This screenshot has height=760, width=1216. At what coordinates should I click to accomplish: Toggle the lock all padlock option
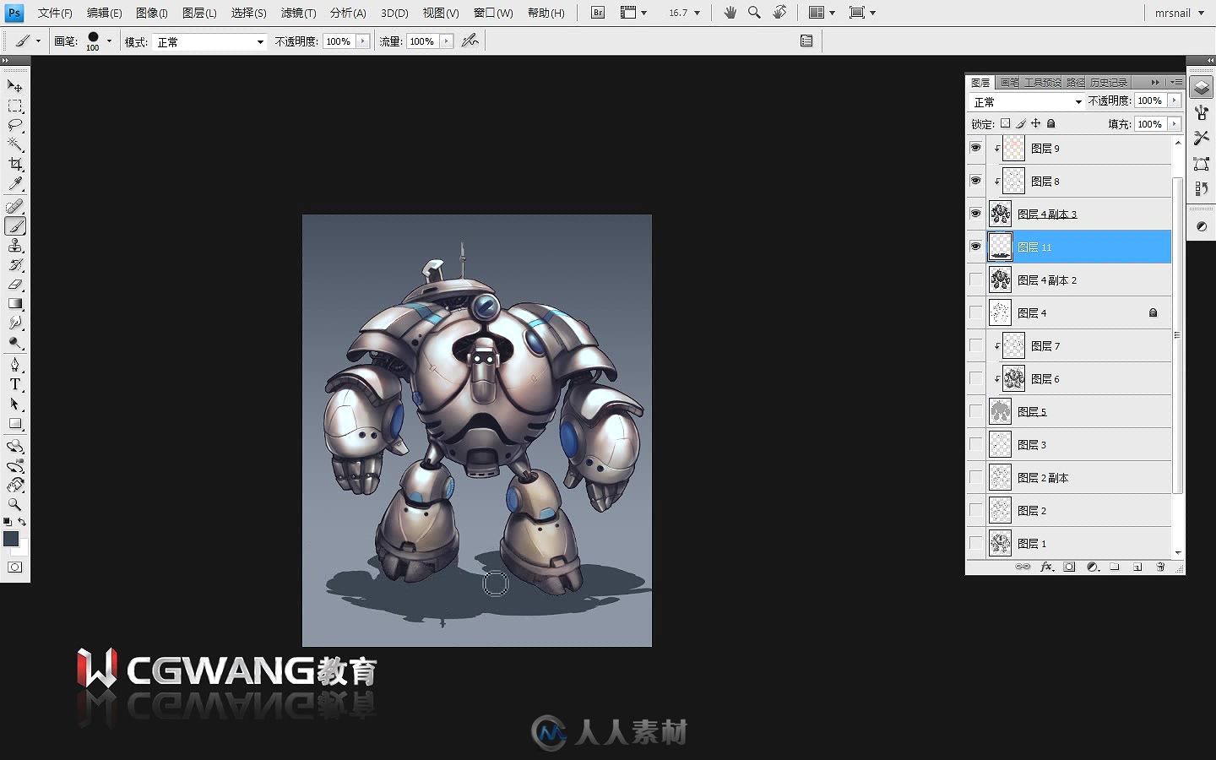point(1051,123)
